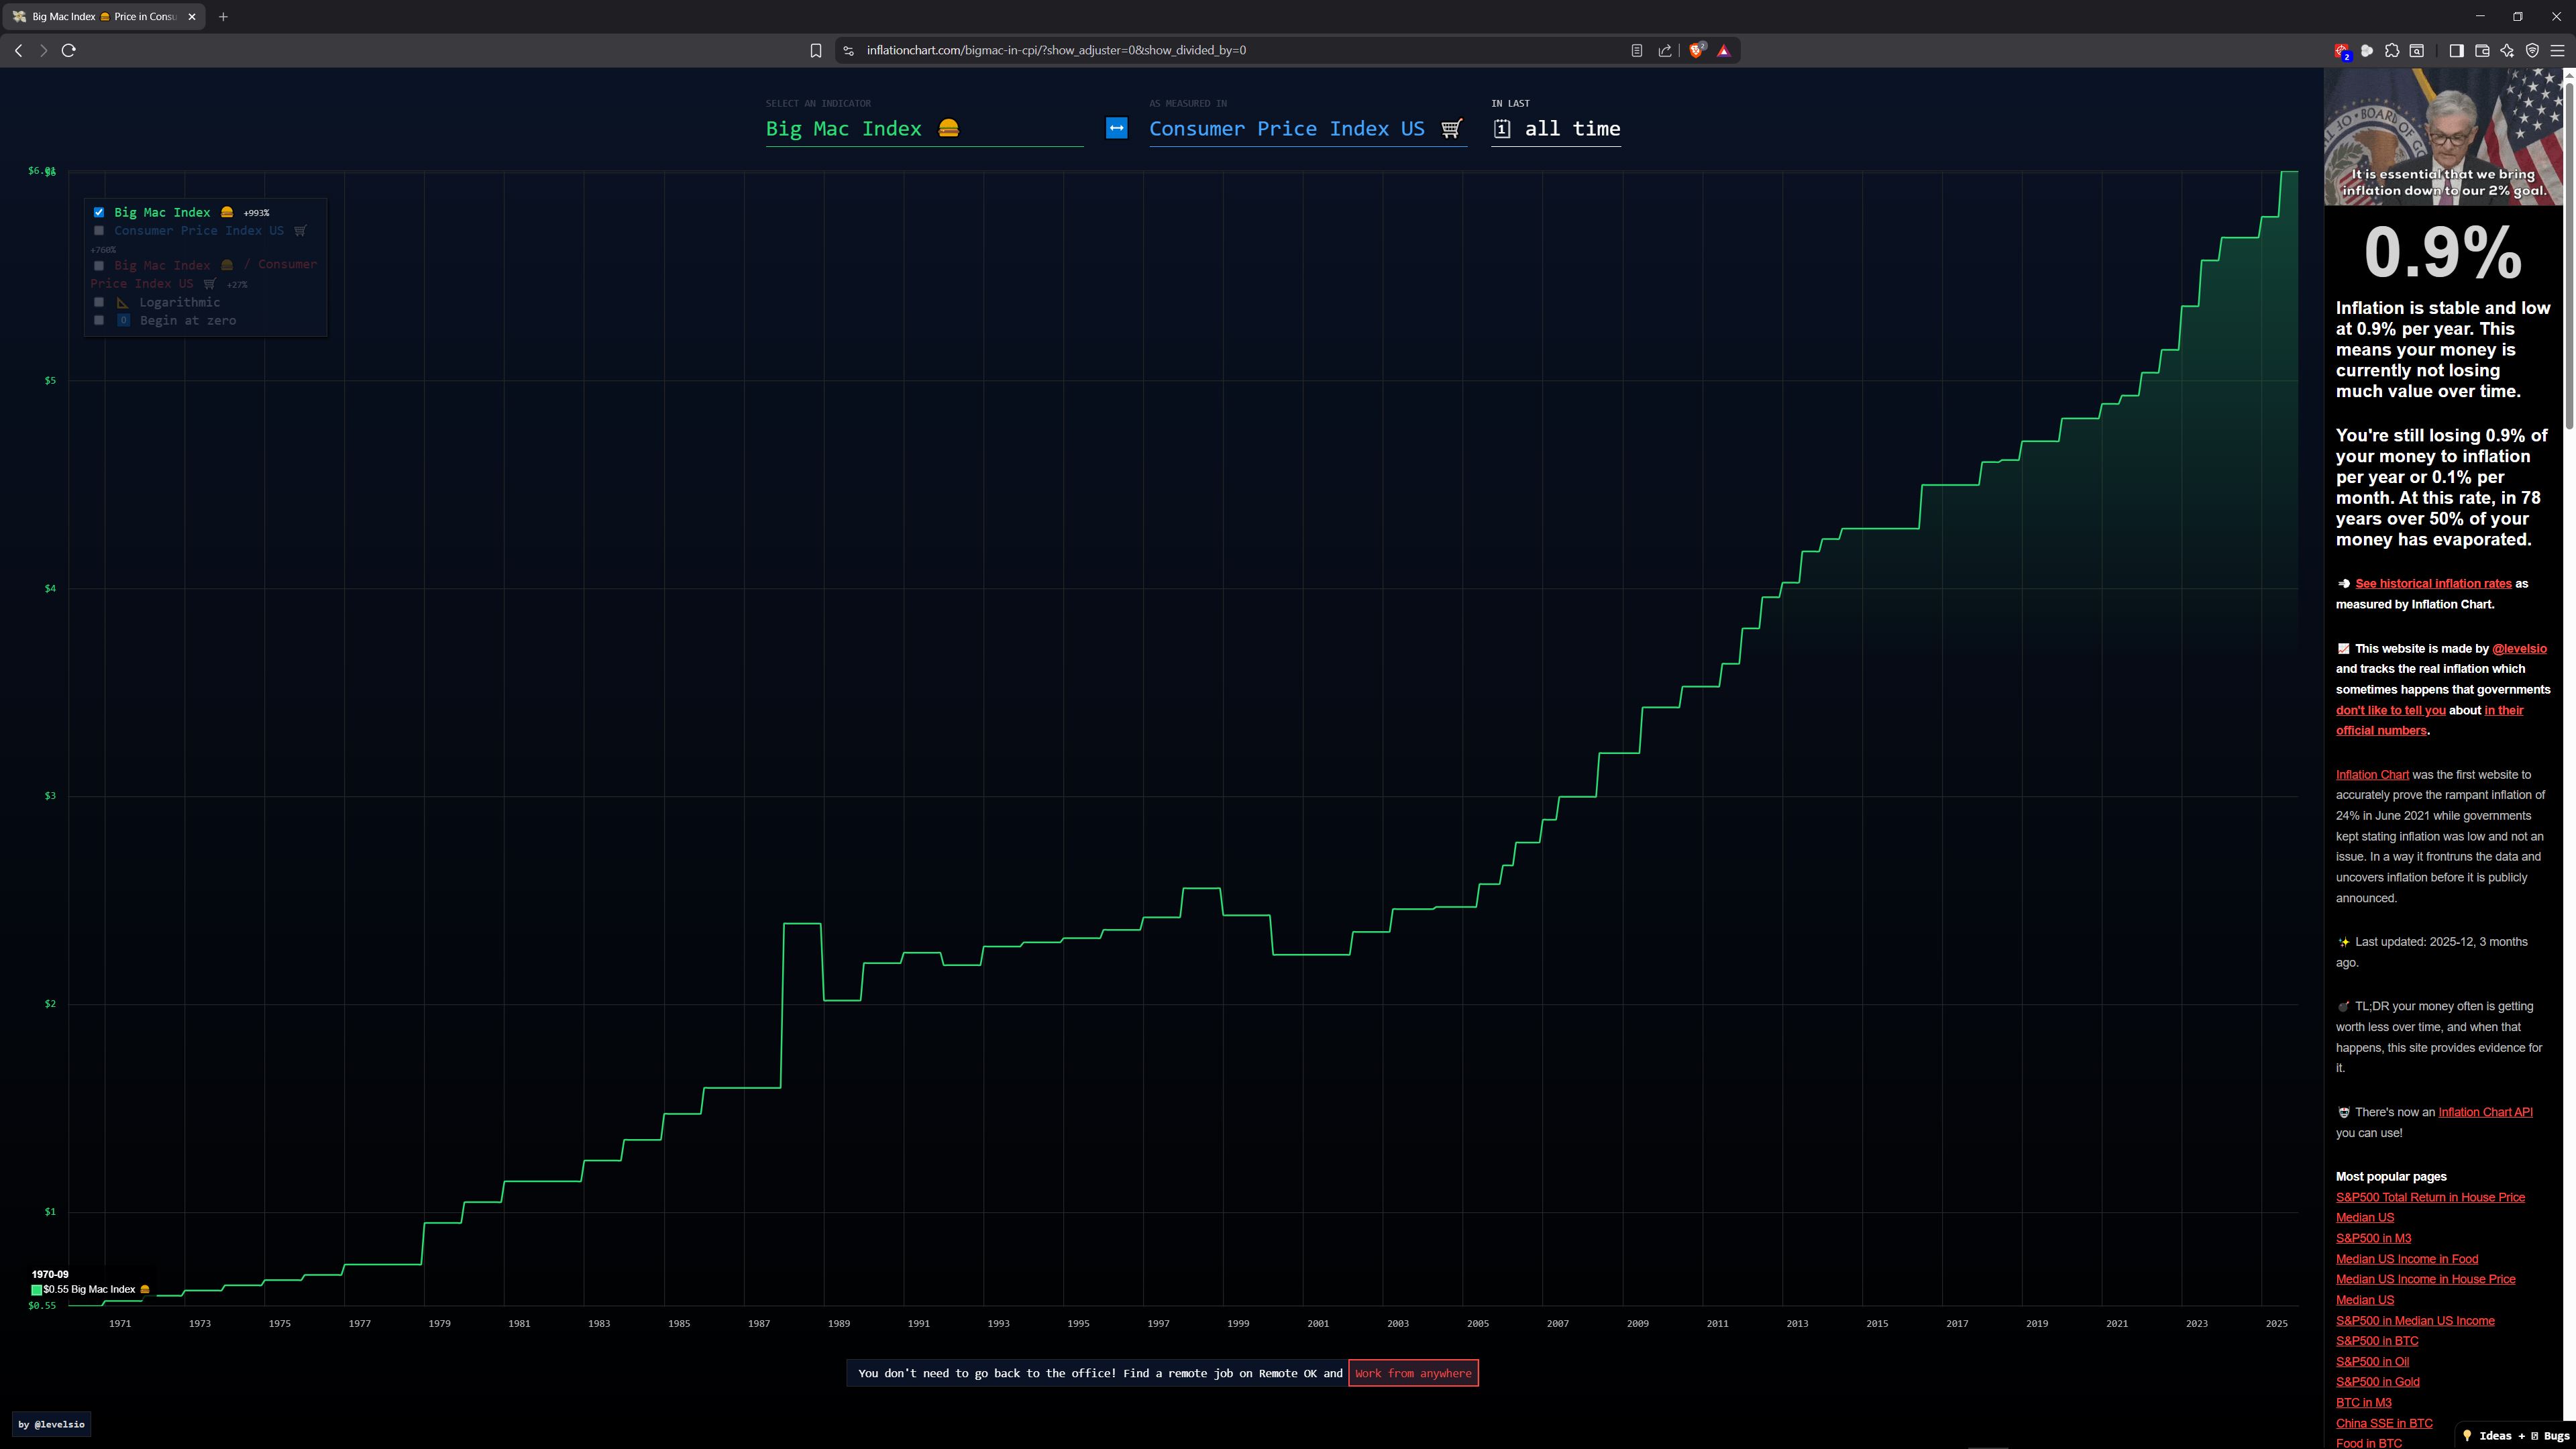The height and width of the screenshot is (1449, 2576).
Task: Uncheck the Big Mac Index checkbox
Action: tap(99, 212)
